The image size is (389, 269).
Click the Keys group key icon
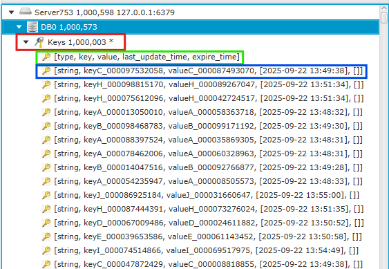tap(39, 42)
